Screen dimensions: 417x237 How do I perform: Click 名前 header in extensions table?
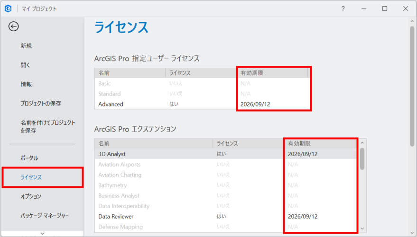click(x=153, y=143)
